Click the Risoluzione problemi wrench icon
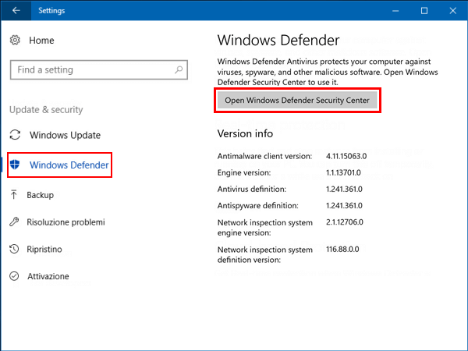Image resolution: width=468 pixels, height=351 pixels. (x=14, y=222)
